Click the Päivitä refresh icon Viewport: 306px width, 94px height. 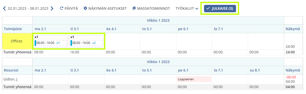click(62, 8)
